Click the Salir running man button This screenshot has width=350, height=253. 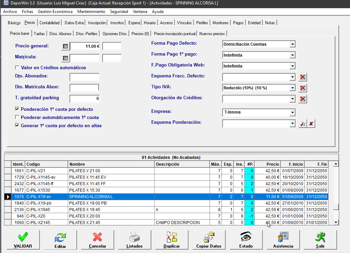pos(320,240)
